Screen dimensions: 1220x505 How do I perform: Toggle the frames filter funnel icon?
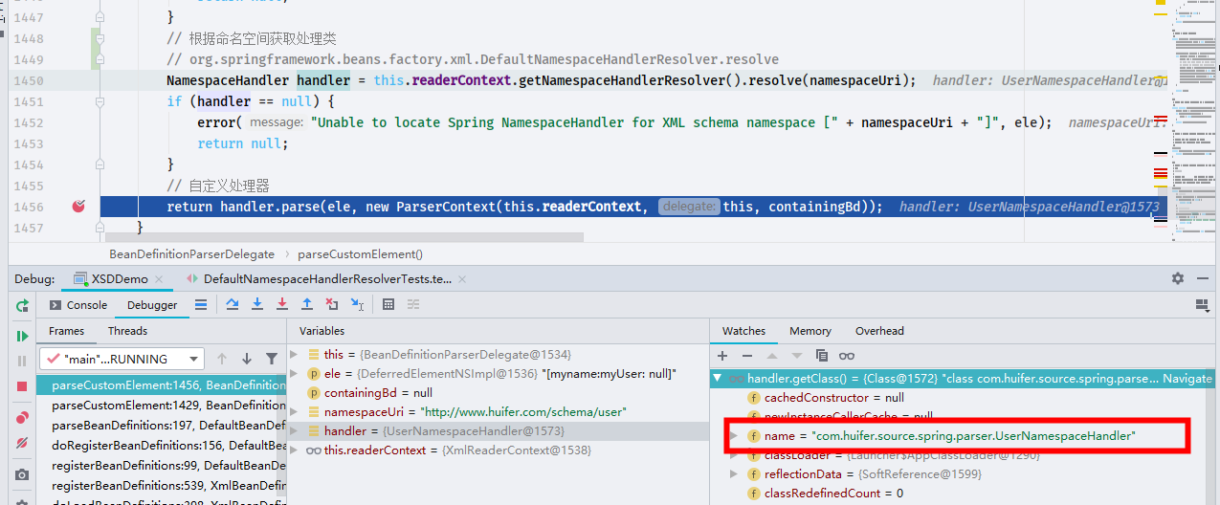[x=272, y=359]
